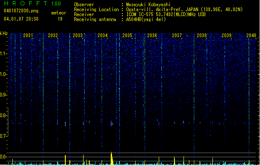Image resolution: width=260 pixels, height=165 pixels.
Task: Click the 1.0 kHz axis label
Action: [4, 74]
